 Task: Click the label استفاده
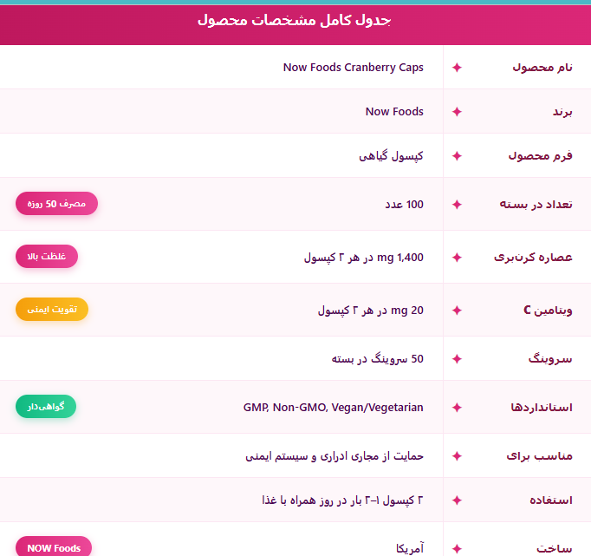550,500
